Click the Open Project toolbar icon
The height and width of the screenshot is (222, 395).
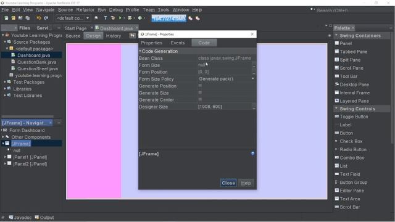click(x=20, y=18)
